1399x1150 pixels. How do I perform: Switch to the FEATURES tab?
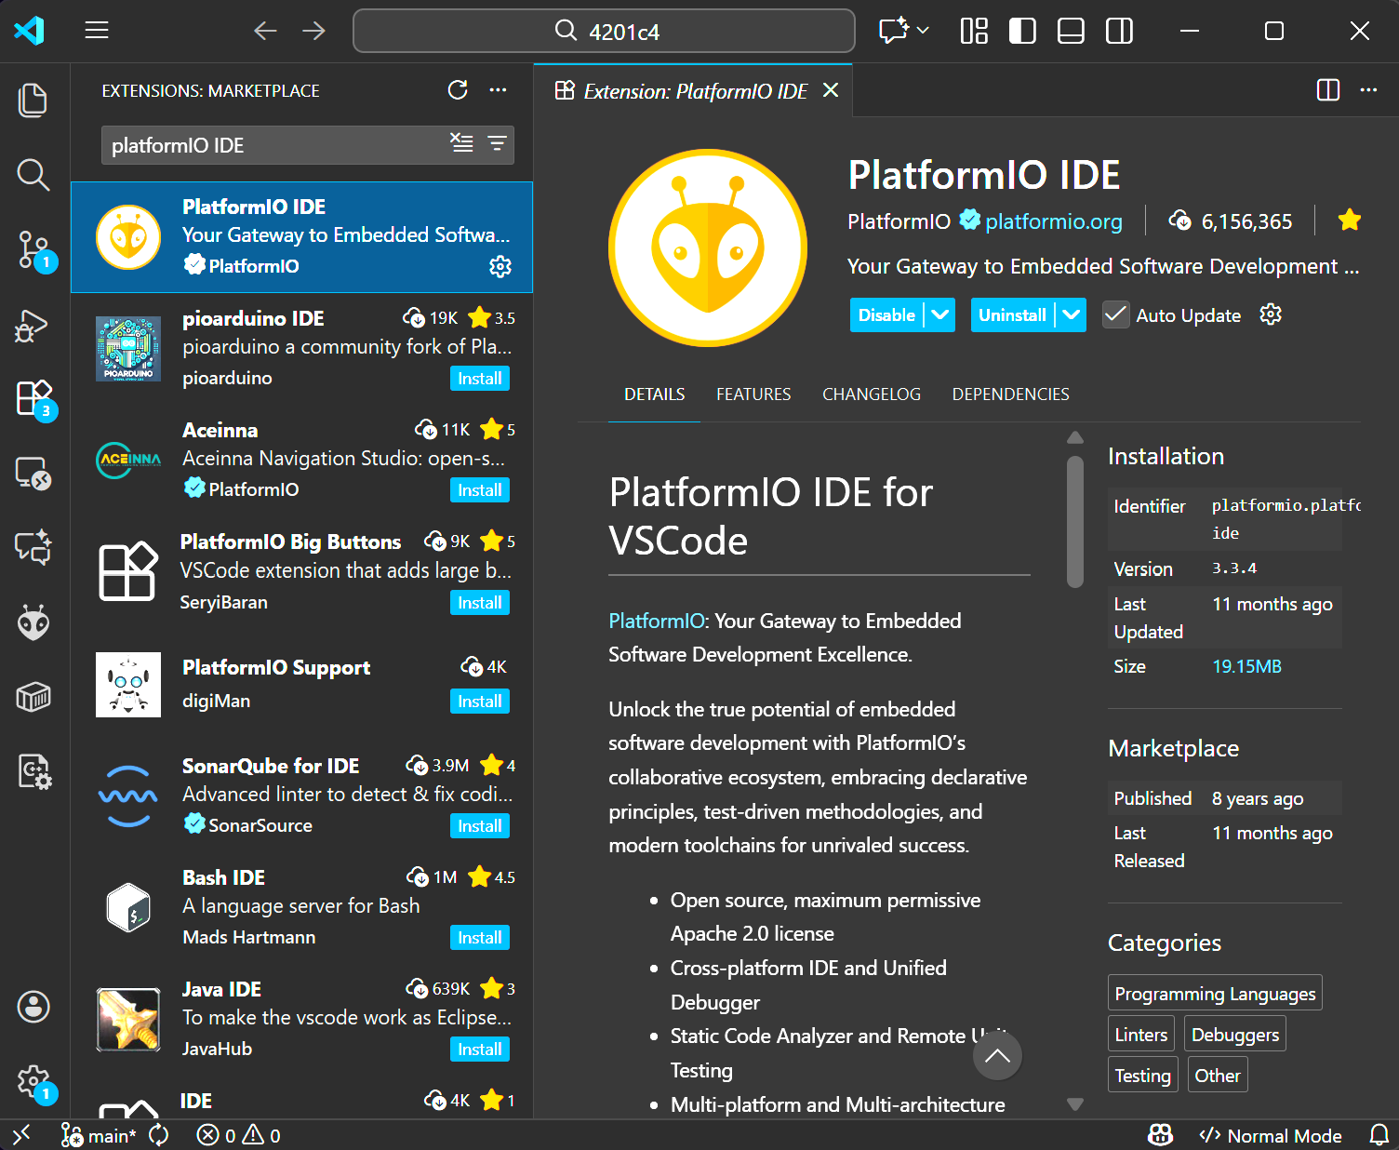click(x=753, y=394)
